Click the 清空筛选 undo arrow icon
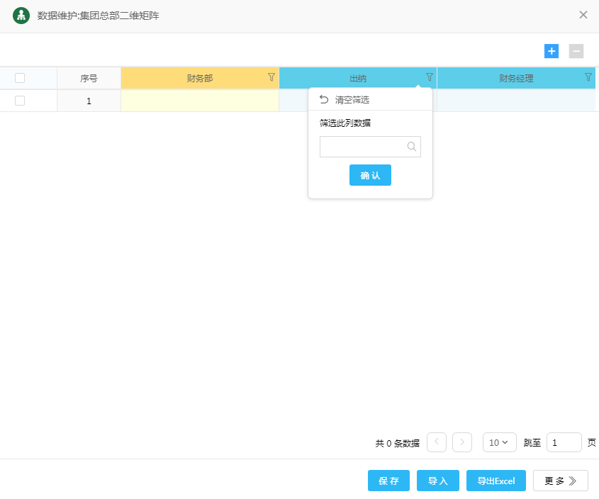The height and width of the screenshot is (499, 599). click(325, 99)
